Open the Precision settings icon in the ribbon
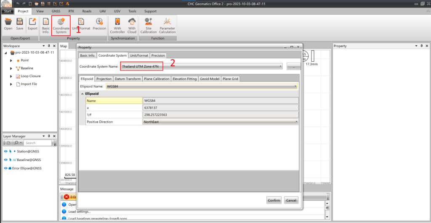Image resolution: width=431 pixels, height=223 pixels. 99,24
